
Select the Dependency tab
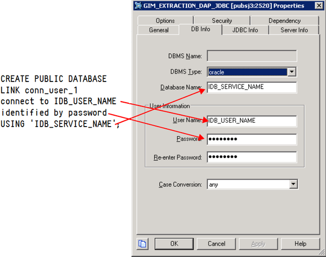pyautogui.click(x=284, y=21)
